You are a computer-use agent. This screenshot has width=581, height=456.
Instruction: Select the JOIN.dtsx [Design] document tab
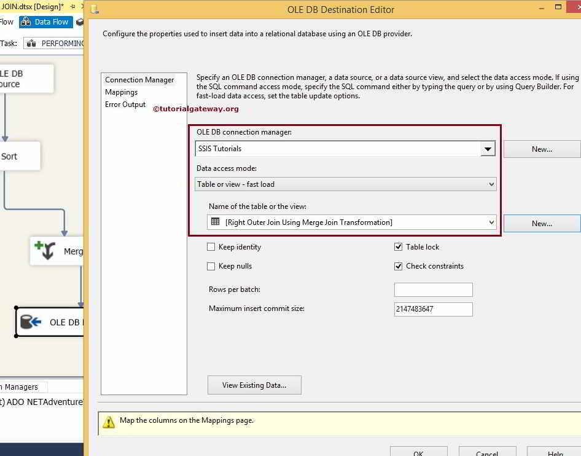33,7
